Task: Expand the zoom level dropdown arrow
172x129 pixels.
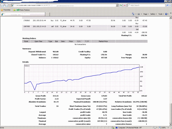Action: (168, 128)
